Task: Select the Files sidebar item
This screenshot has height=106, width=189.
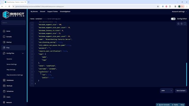Action: (13, 48)
